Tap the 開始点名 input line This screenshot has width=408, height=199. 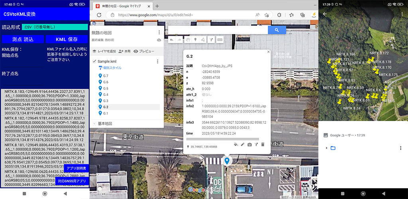[x=23, y=64]
